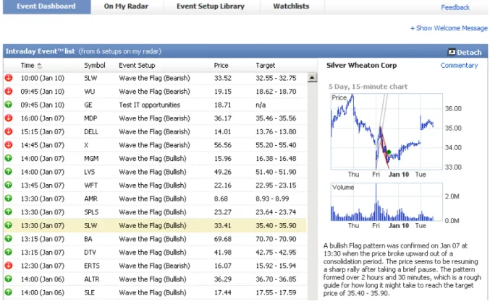Open the Feedback link
Screen dimensions: 490x301
[455, 7]
